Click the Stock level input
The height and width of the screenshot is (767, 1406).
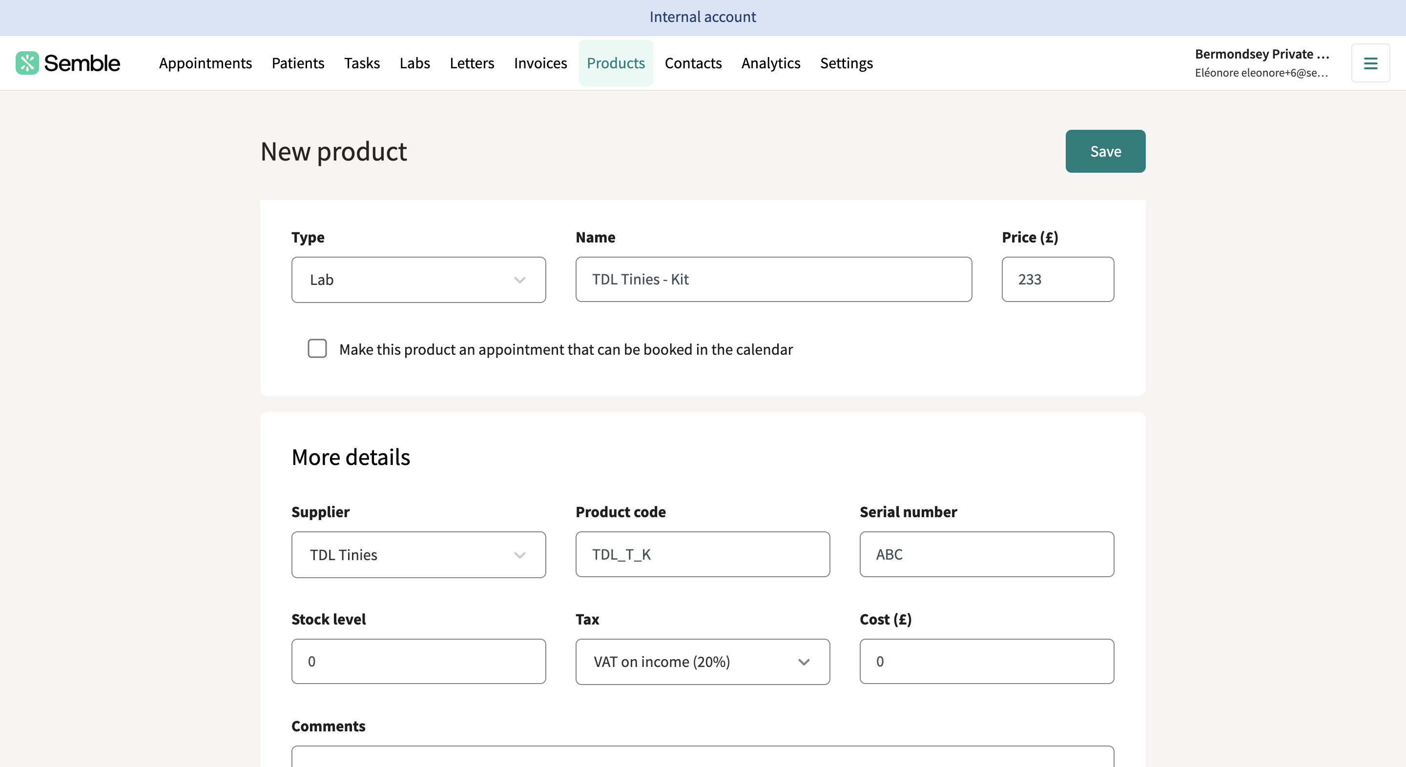pos(419,661)
